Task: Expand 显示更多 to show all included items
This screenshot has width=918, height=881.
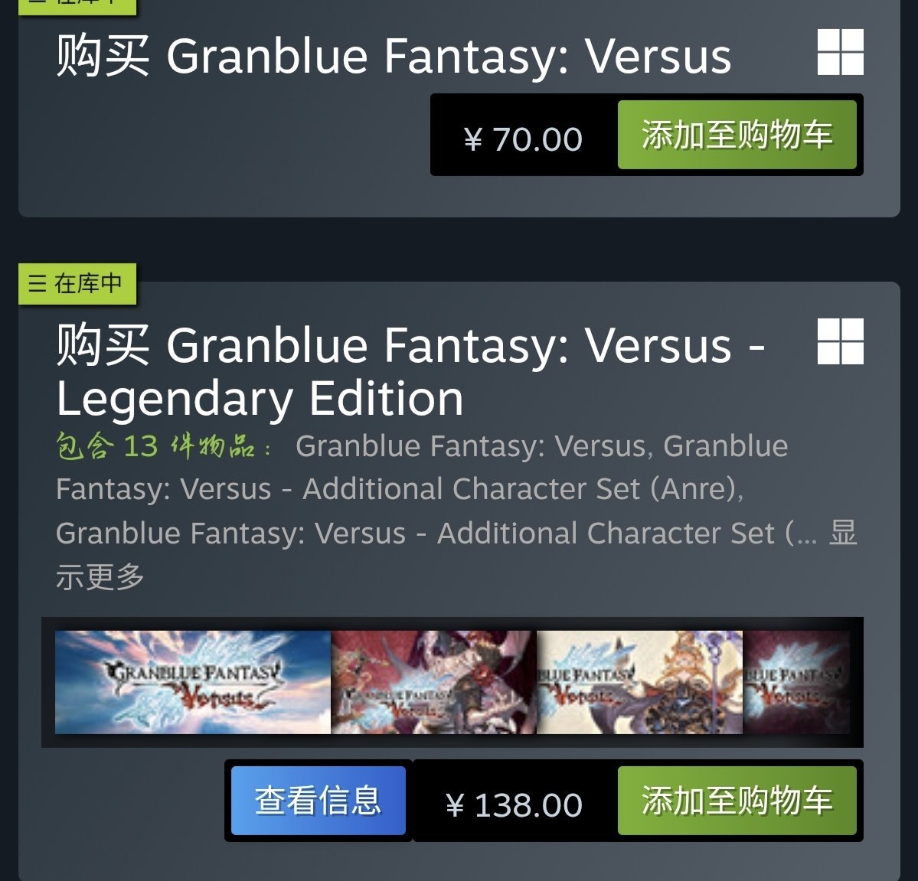Action: tap(456, 555)
